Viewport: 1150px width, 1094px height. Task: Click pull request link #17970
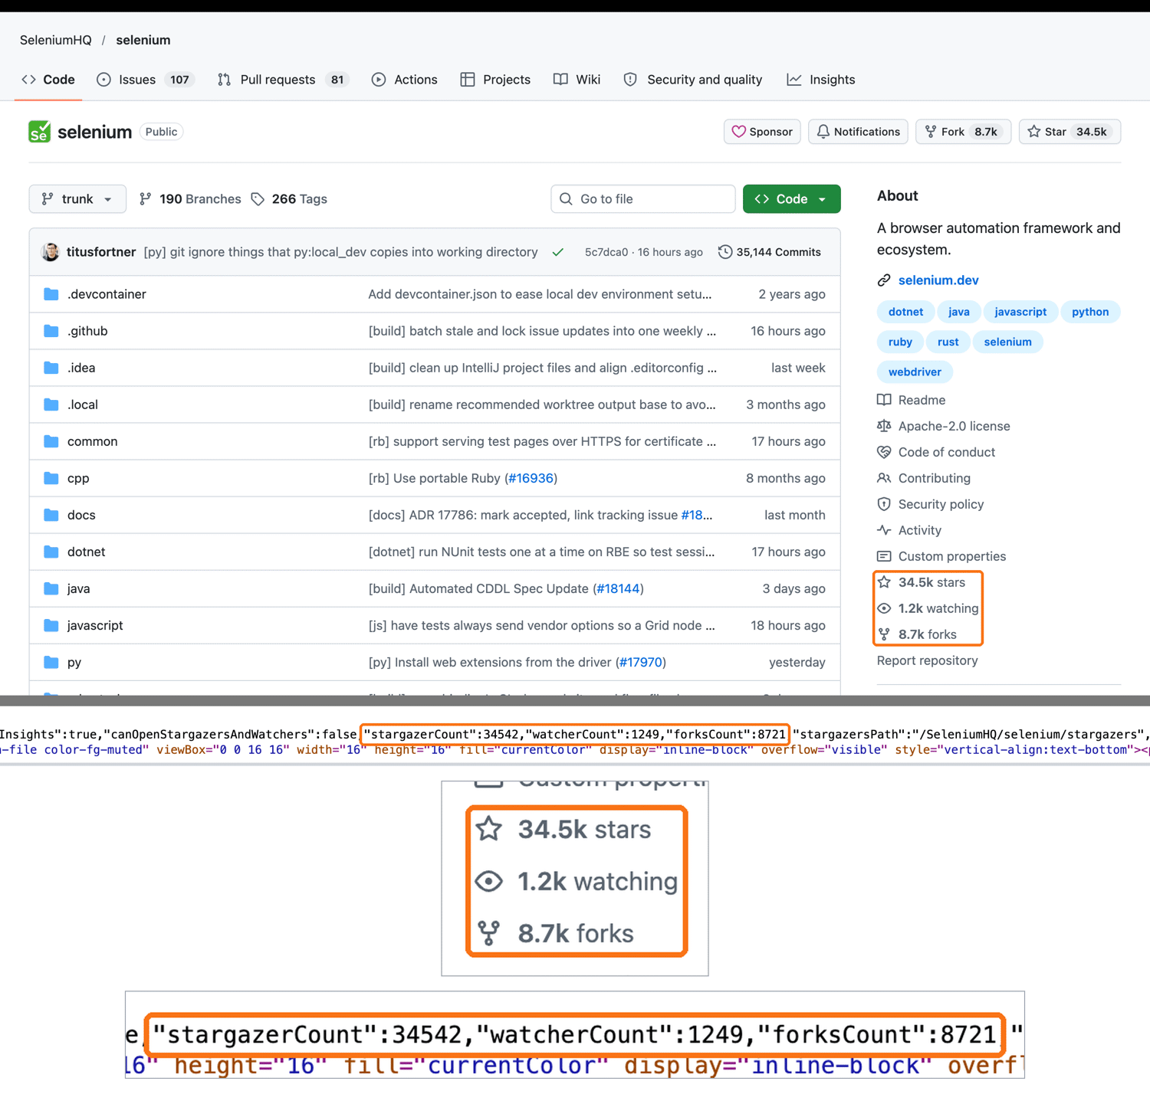[640, 662]
